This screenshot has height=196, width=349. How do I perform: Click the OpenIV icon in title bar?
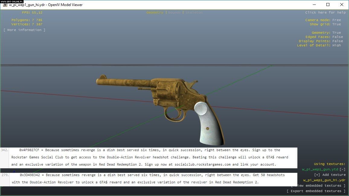[5, 5]
